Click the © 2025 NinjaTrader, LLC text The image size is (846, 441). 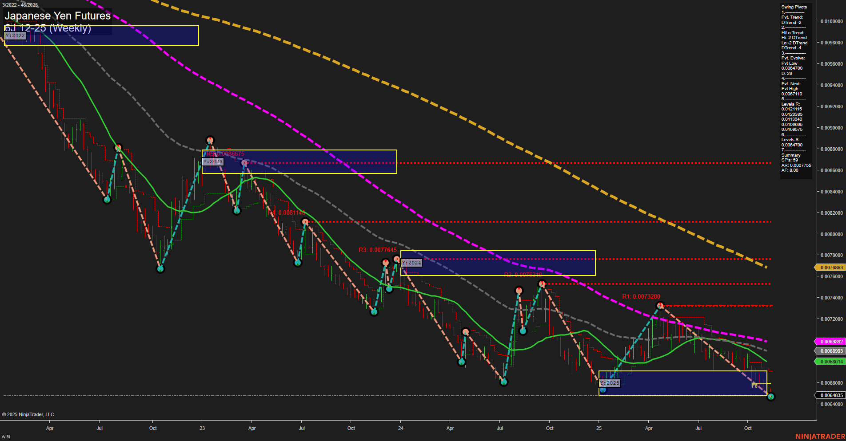[28, 414]
